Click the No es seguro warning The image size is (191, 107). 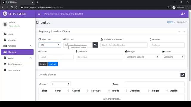tap(28, 7)
